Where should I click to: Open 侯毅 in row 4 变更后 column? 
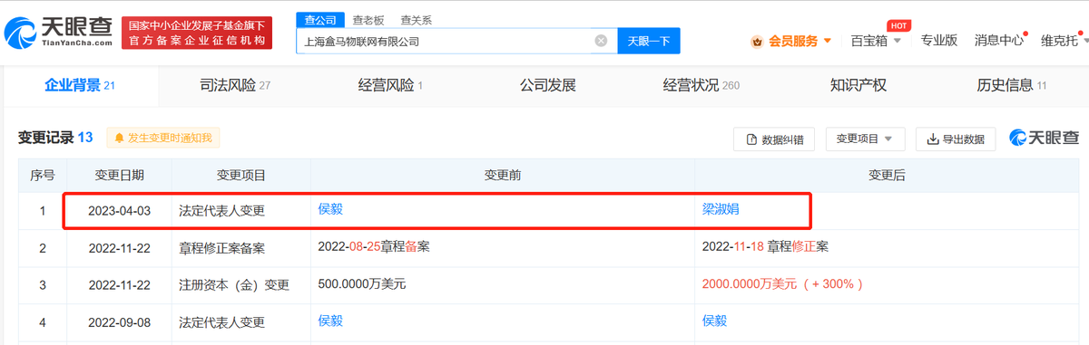click(x=715, y=321)
